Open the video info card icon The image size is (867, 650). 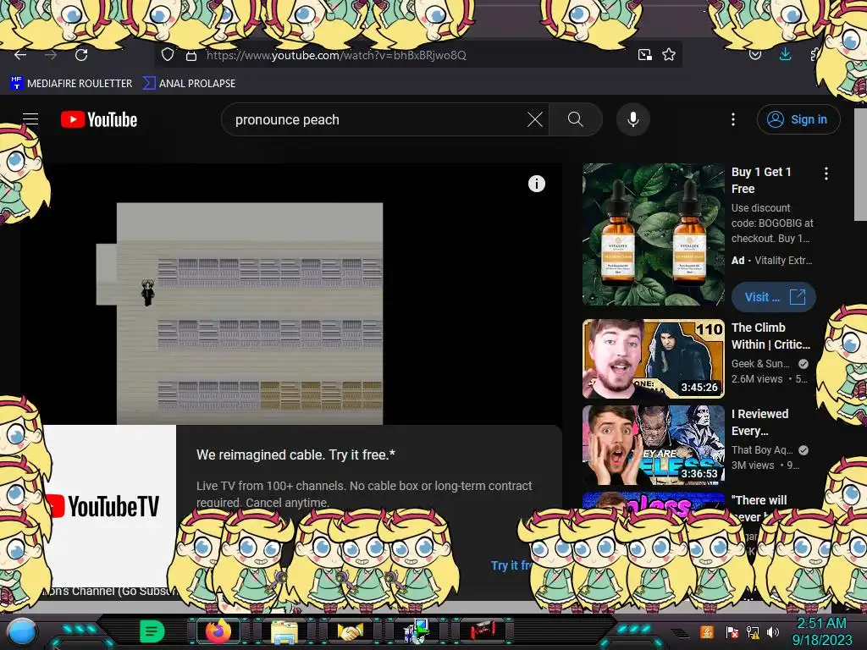[536, 184]
